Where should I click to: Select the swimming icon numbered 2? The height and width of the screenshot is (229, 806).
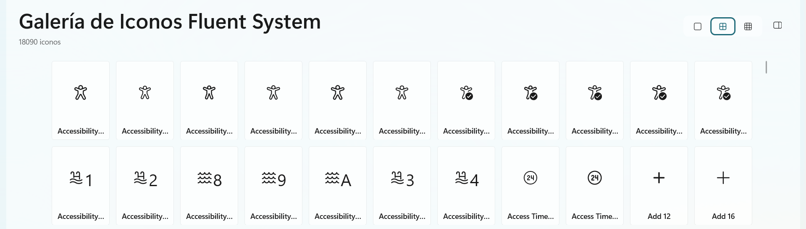tap(145, 185)
